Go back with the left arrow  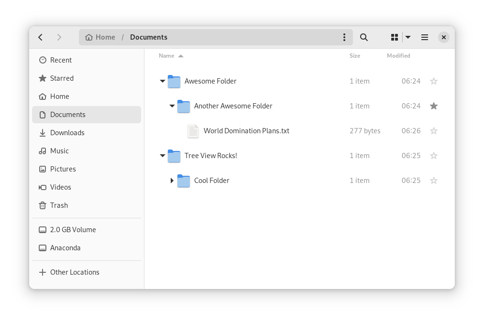[x=41, y=37]
